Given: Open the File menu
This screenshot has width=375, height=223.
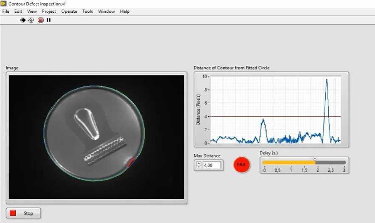Looking at the screenshot, I should [x=6, y=11].
